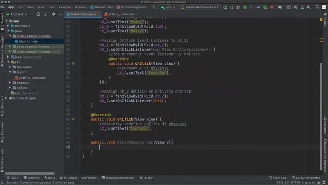Screen dimensions: 328x185
Task: Click the editor vertical scrollbar
Action: point(321,117)
